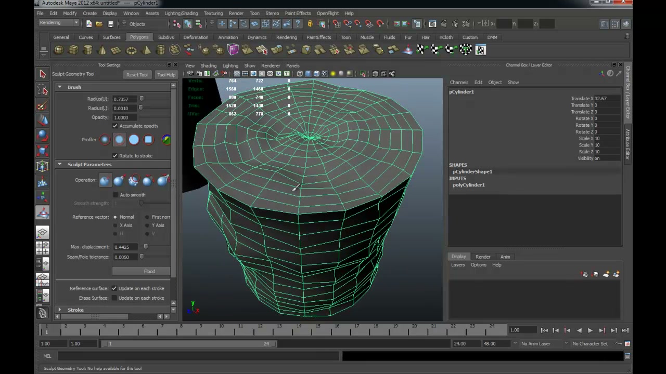Create a polygon cylinder from the shelf

88,50
